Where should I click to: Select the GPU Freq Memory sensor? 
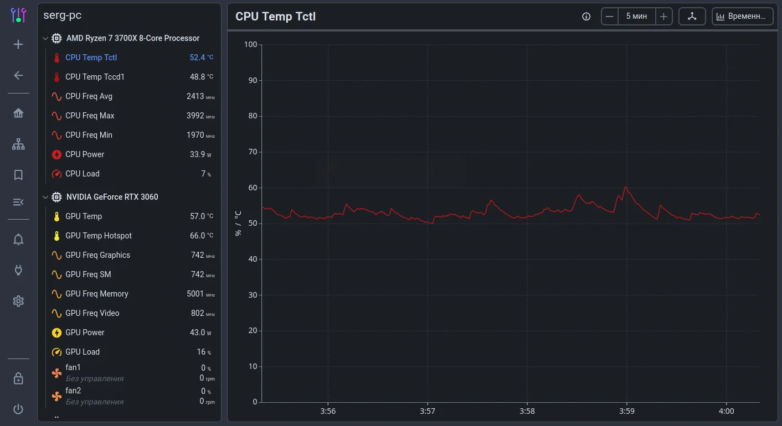[132, 294]
